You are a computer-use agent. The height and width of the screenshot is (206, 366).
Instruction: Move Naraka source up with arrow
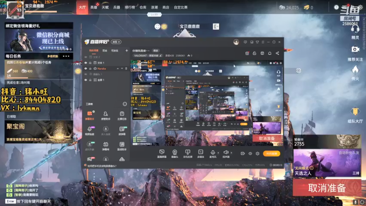(118, 68)
